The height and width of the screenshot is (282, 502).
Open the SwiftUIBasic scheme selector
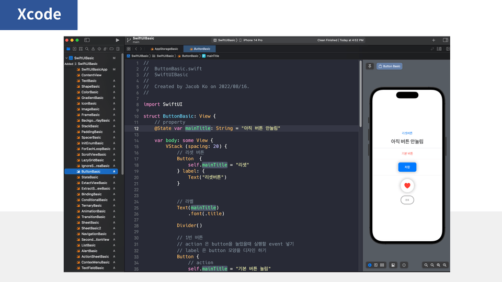[224, 40]
